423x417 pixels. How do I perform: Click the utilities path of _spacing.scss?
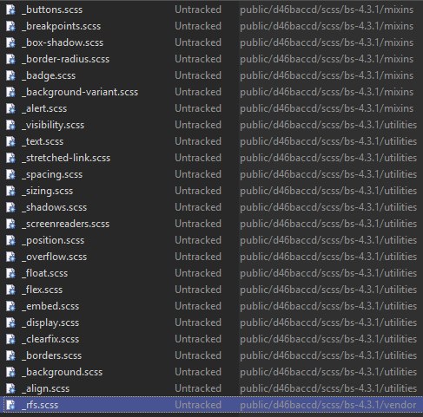328,174
